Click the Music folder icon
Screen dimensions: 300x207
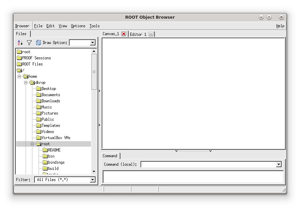pyautogui.click(x=39, y=107)
